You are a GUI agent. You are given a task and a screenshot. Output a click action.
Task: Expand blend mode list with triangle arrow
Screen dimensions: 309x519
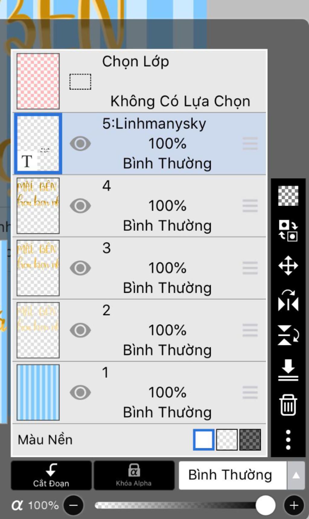click(296, 475)
